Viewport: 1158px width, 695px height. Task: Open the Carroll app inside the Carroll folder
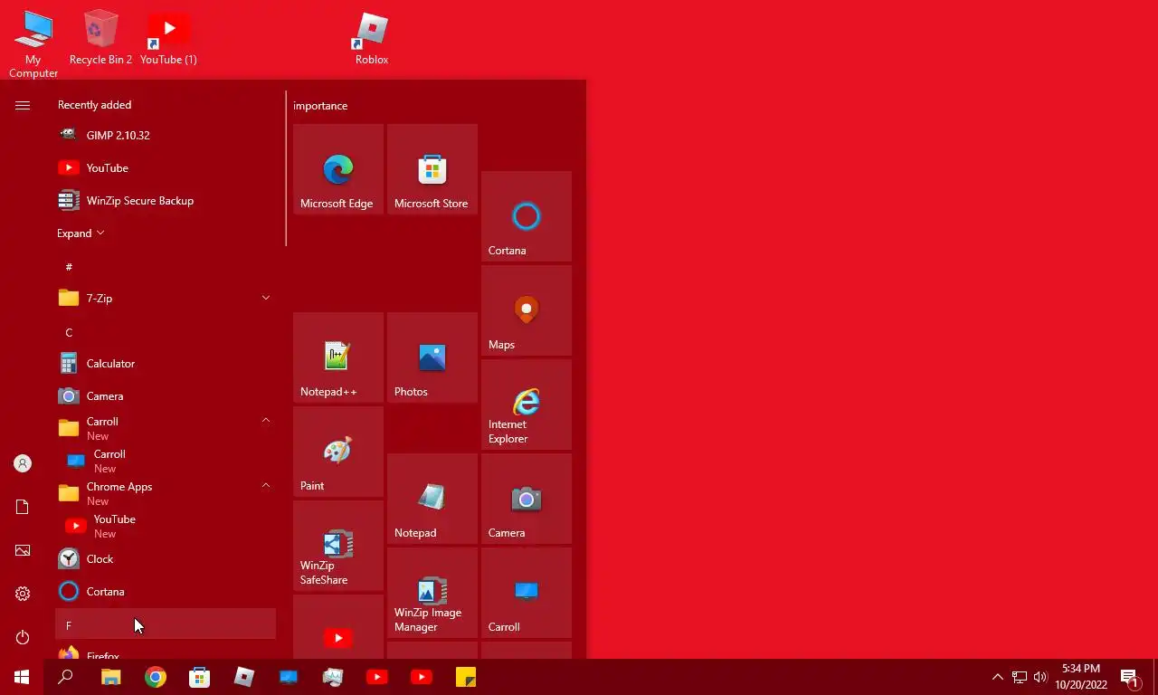click(x=166, y=461)
